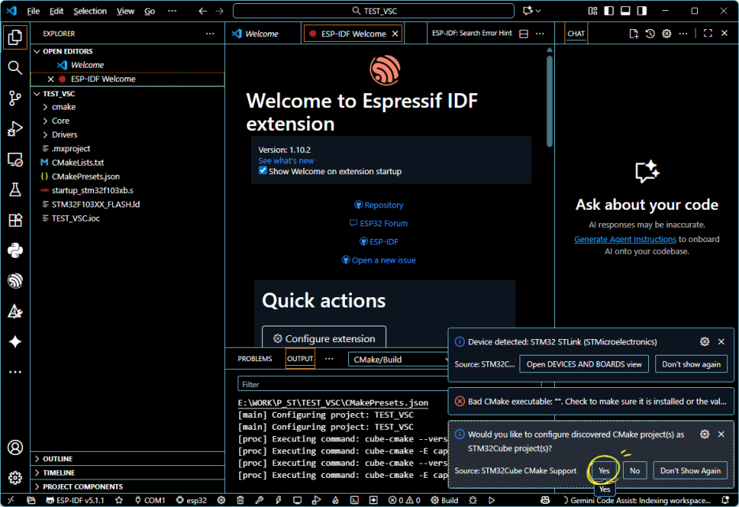This screenshot has width=739, height=507.
Task: Open the ESP32 Forum link
Action: coord(378,223)
